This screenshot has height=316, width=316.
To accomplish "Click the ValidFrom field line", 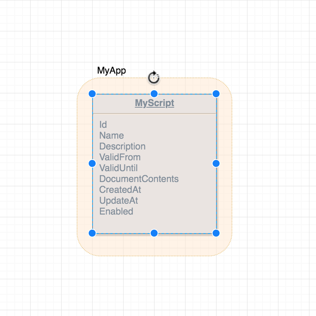I will click(120, 157).
